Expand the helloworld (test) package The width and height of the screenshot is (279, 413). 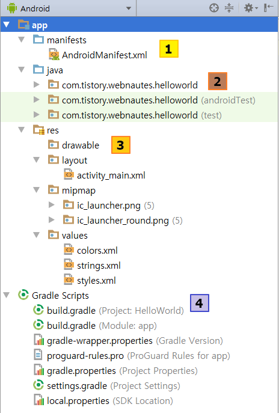pyautogui.click(x=36, y=115)
